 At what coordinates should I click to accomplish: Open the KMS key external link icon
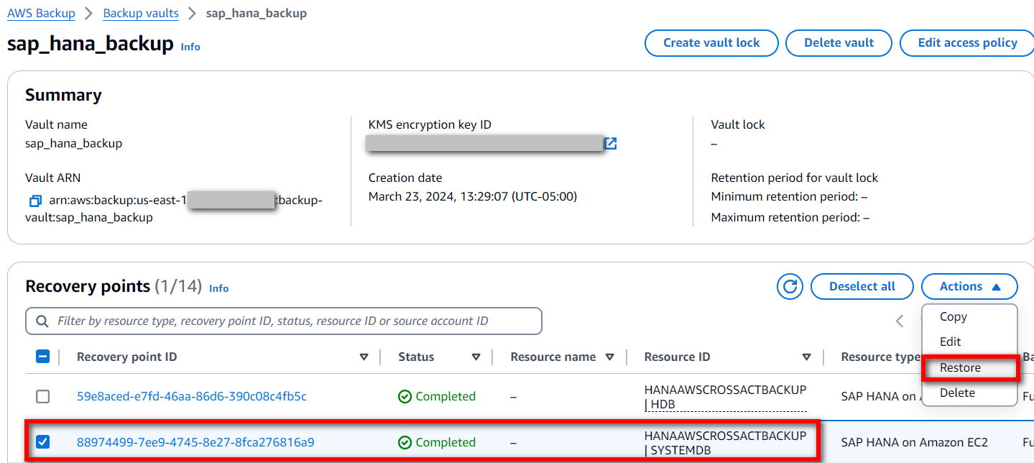point(611,144)
